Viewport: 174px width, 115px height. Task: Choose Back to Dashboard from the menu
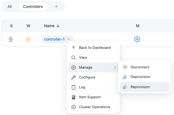click(x=94, y=48)
